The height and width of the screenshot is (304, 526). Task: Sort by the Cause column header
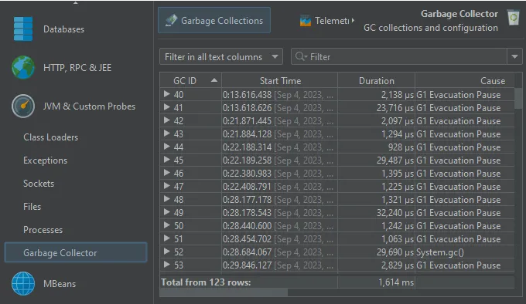(x=465, y=80)
